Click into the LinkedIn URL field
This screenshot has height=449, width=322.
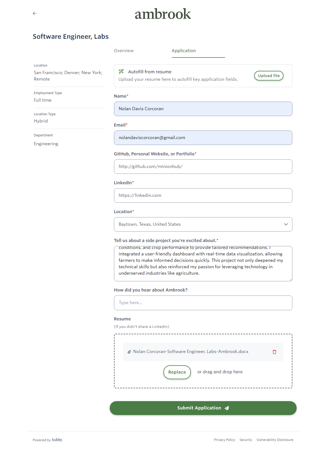pos(203,195)
